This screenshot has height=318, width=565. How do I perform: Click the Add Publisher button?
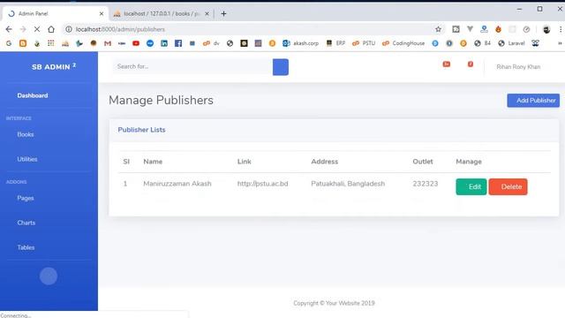pyautogui.click(x=533, y=100)
